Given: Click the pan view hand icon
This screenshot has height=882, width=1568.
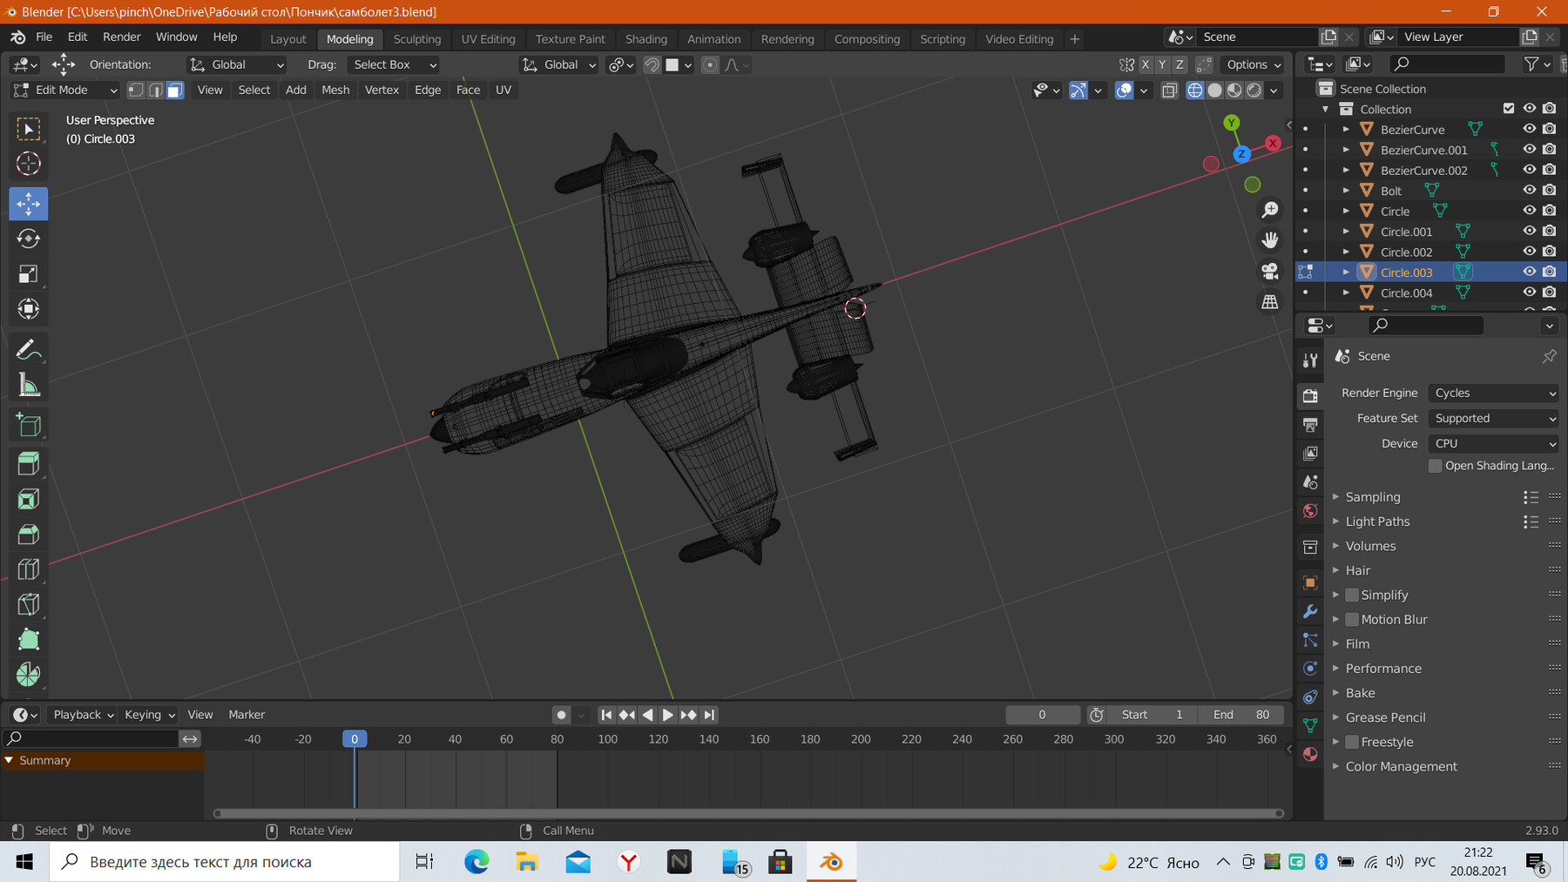Looking at the screenshot, I should [x=1270, y=240].
